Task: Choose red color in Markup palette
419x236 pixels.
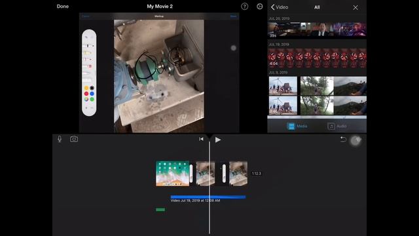Action: tap(86, 94)
